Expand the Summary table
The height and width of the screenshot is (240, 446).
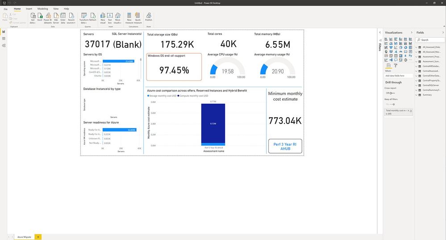(x=417, y=95)
